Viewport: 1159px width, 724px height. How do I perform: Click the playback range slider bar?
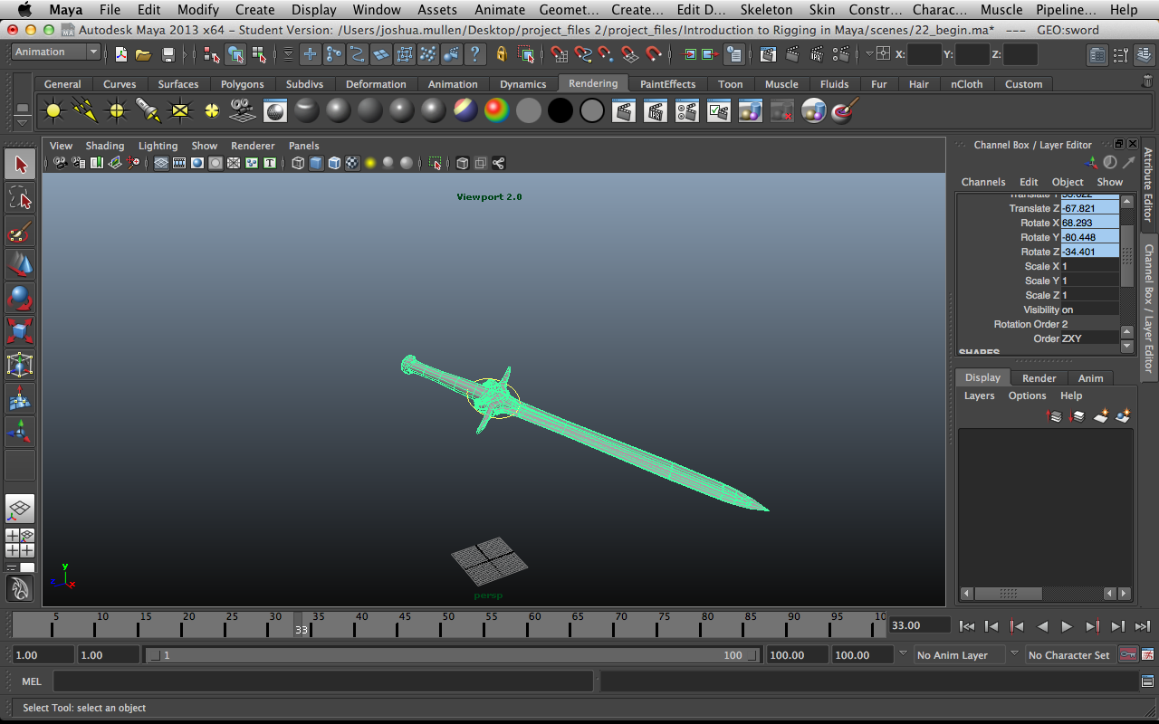click(x=453, y=655)
